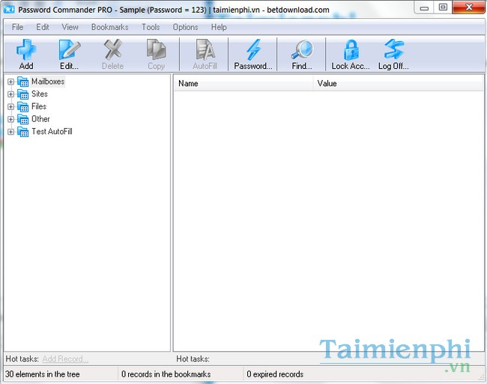Image resolution: width=487 pixels, height=384 pixels.
Task: Select the Files label in tree
Action: [x=39, y=106]
